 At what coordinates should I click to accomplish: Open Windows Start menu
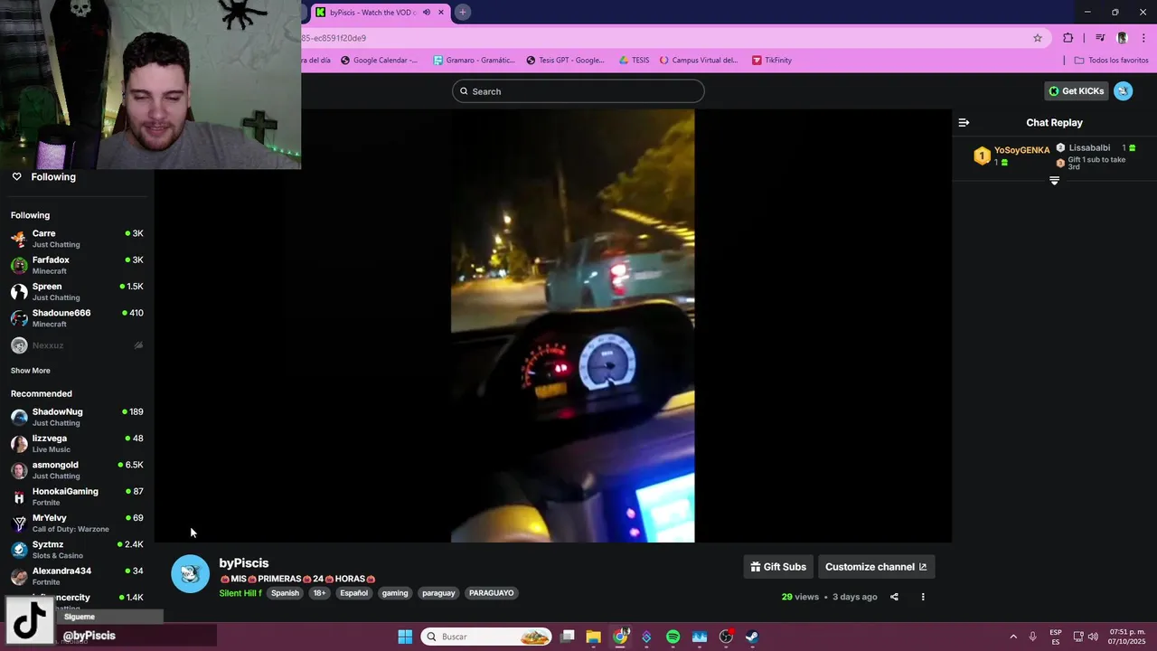coord(405,637)
